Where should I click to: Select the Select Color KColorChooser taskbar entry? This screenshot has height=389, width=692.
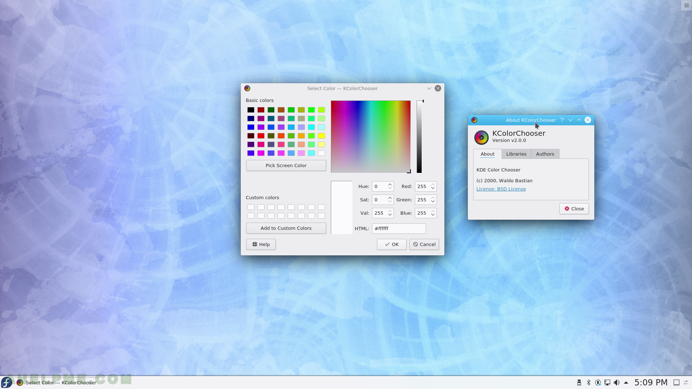(x=57, y=383)
